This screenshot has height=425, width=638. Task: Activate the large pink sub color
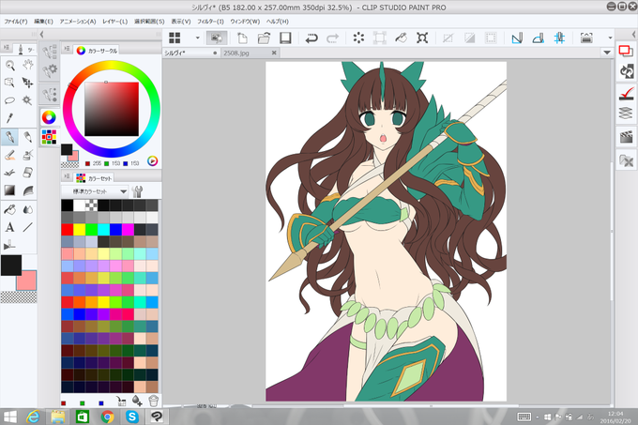pos(27,281)
